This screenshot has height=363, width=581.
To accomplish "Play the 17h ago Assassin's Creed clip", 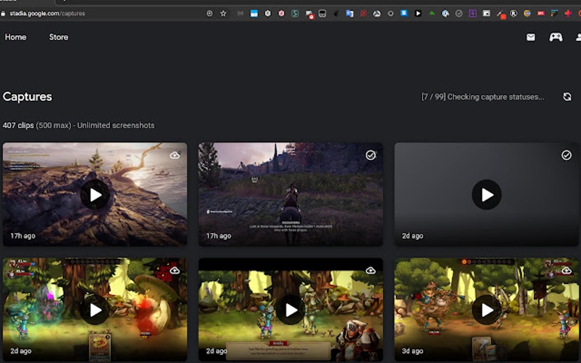I will click(291, 195).
